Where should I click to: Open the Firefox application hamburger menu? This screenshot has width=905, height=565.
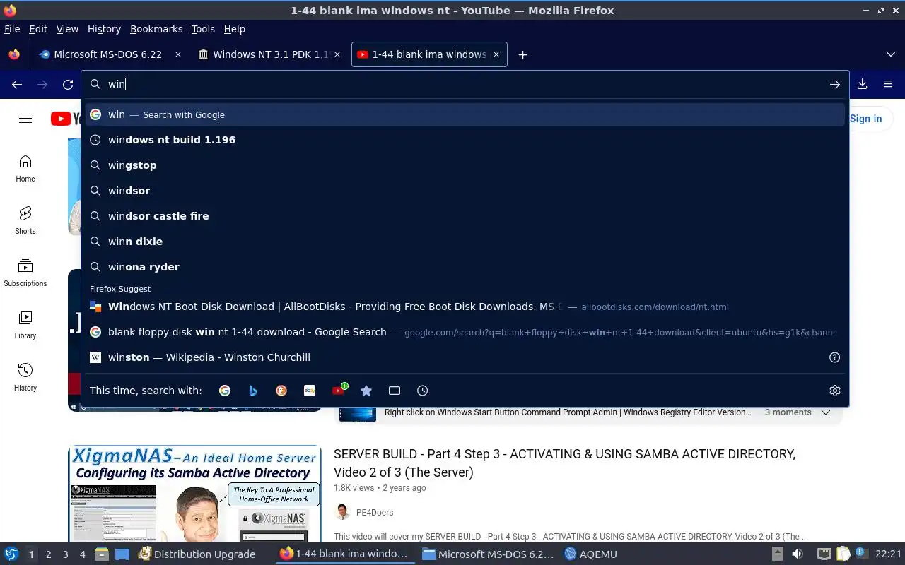(x=888, y=84)
